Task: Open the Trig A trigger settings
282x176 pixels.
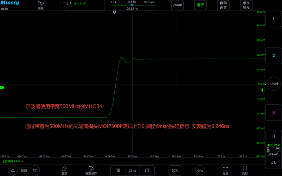Action: point(83,5)
